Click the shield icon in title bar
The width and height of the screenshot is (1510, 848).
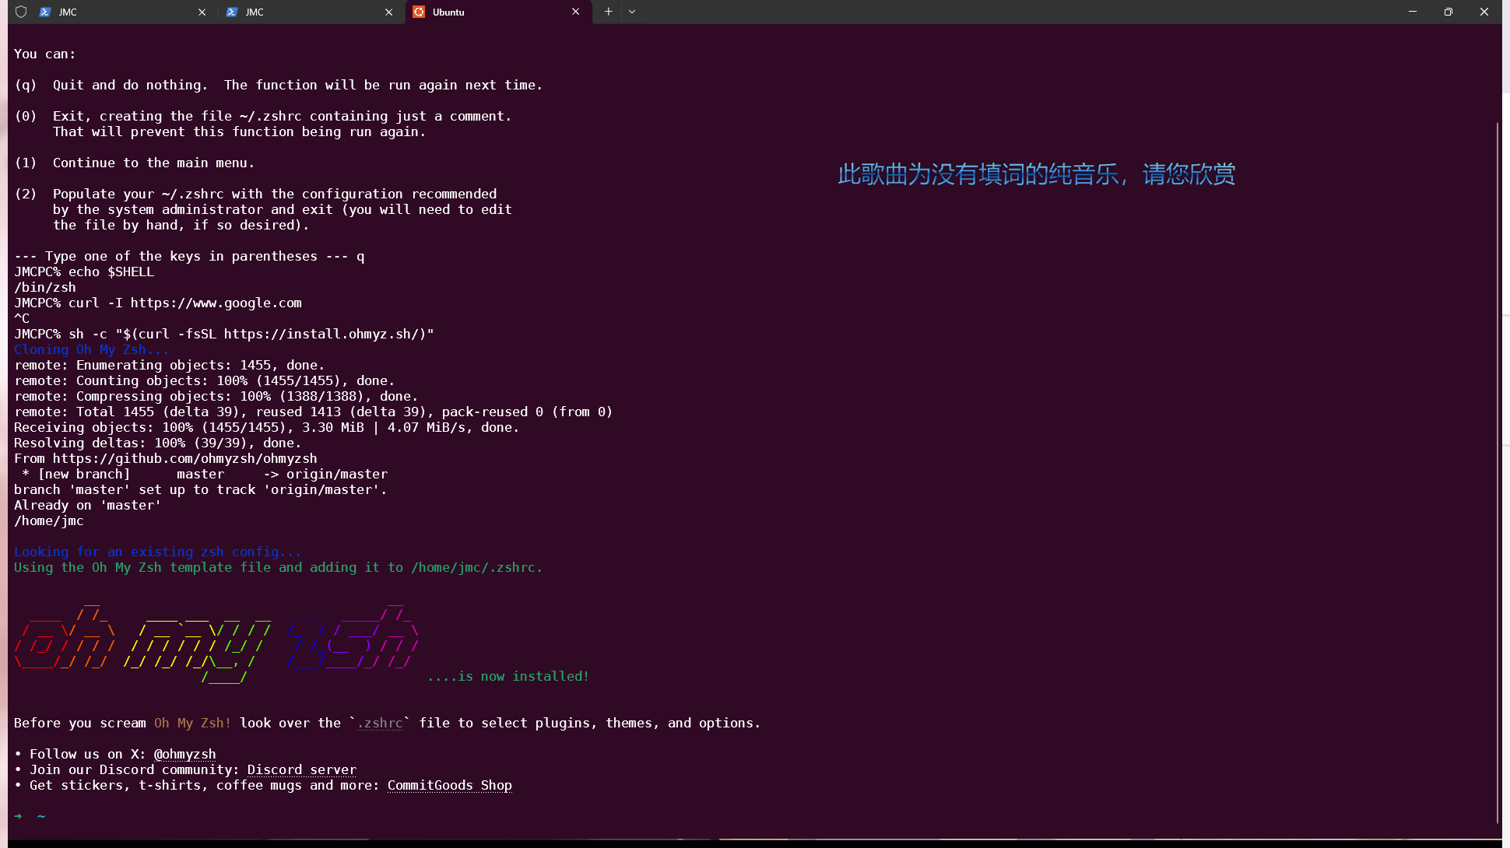coord(21,12)
